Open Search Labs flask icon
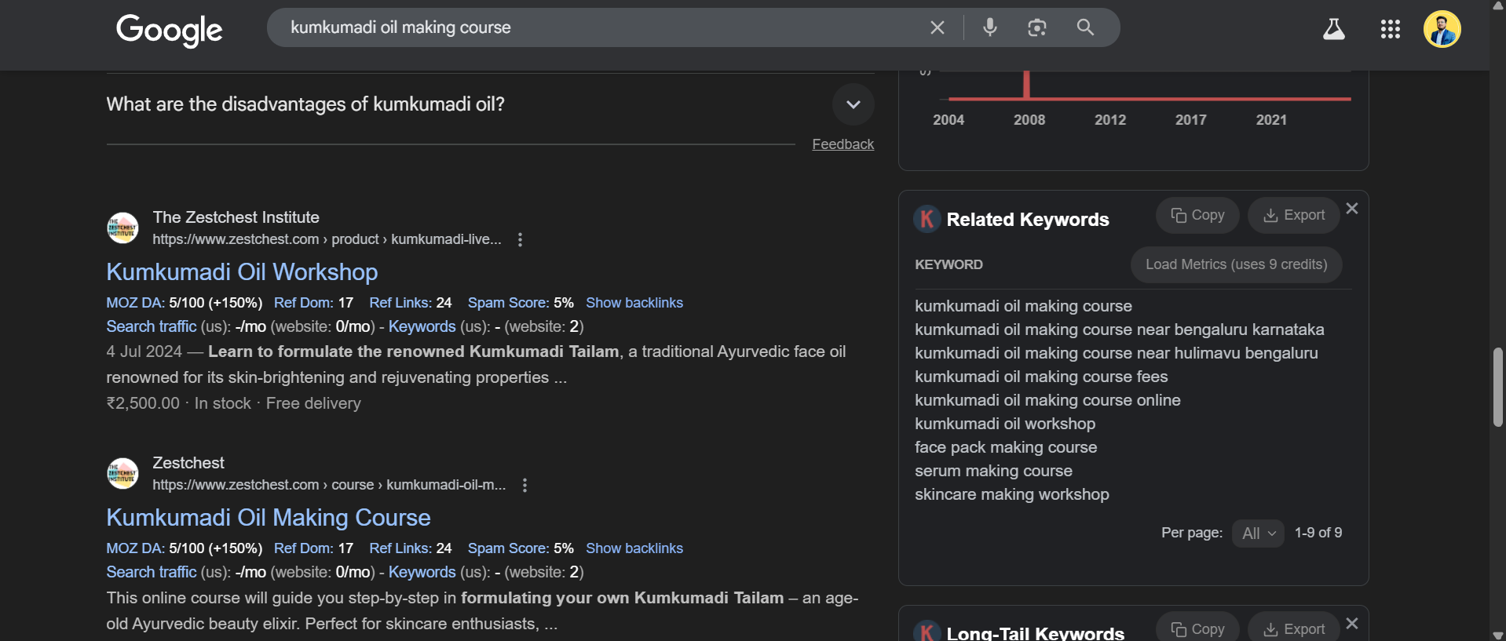The image size is (1506, 641). click(x=1333, y=30)
